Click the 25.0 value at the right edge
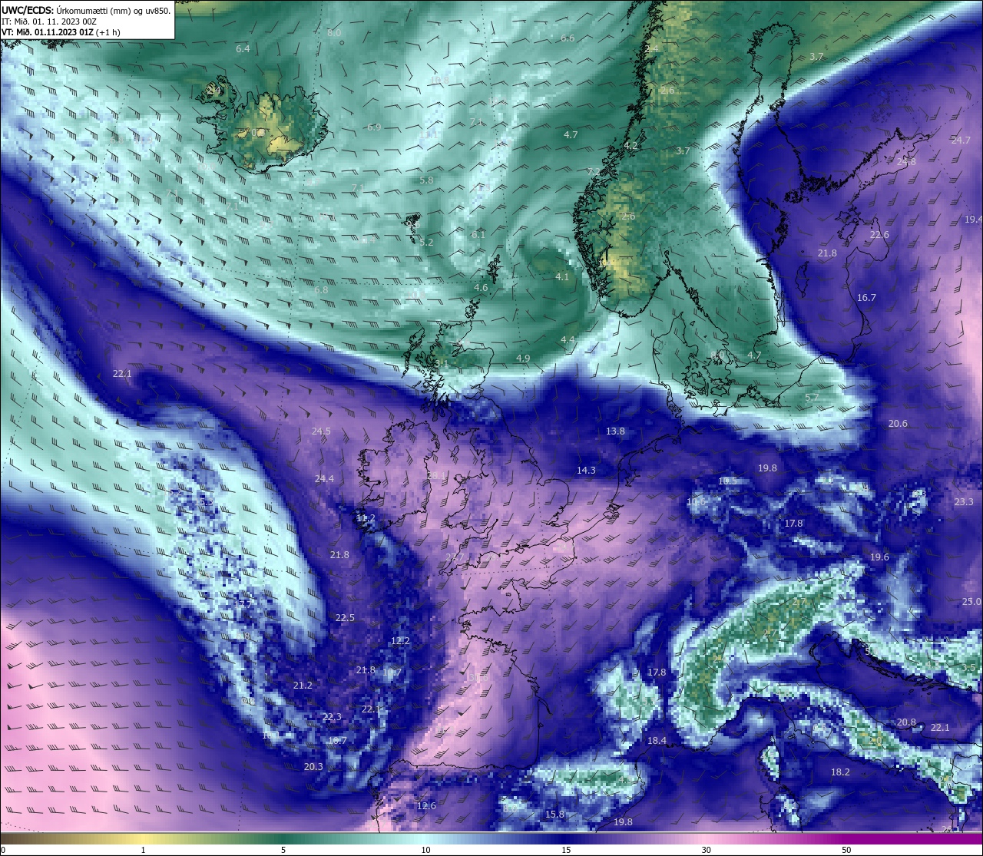The width and height of the screenshot is (983, 856). coord(971,601)
